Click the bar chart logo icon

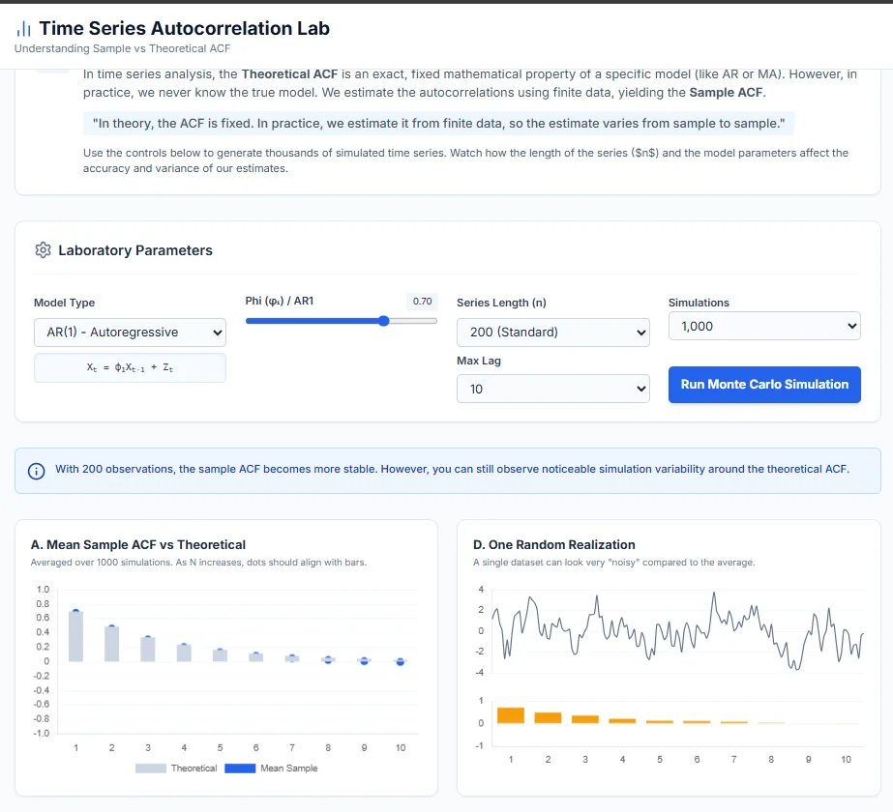[23, 28]
